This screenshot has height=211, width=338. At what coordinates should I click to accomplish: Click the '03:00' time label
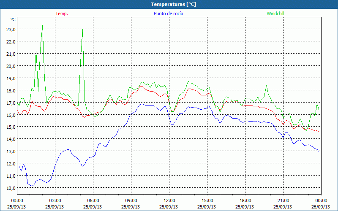[x=55, y=200]
